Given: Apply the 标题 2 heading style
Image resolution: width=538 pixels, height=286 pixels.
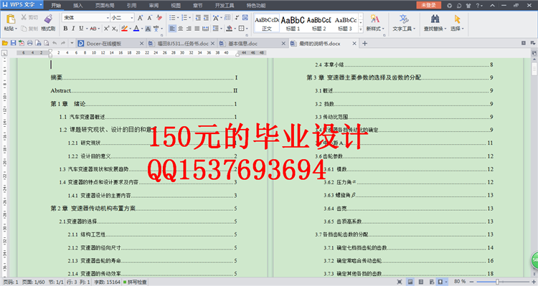Looking at the screenshot, I should click(x=318, y=24).
